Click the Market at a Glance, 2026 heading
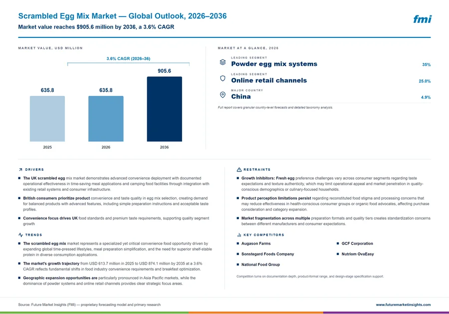 (x=248, y=48)
